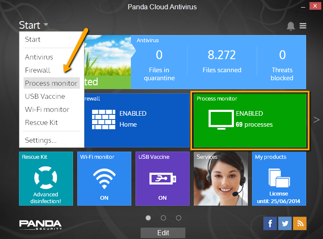
Task: Select the first page indicator dot
Action: pos(148,218)
